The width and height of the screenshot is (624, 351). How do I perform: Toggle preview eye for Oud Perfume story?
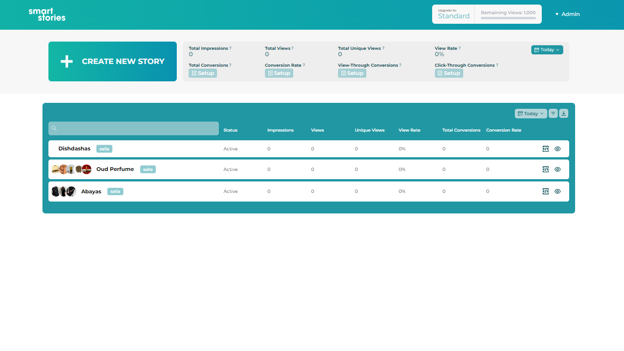(557, 170)
